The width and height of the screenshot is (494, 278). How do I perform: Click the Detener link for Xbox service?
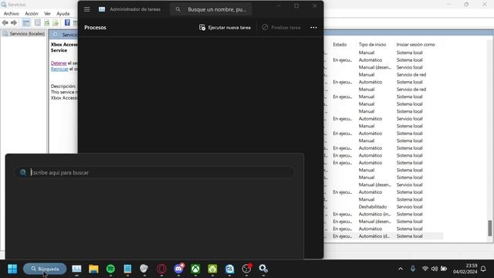tap(59, 63)
